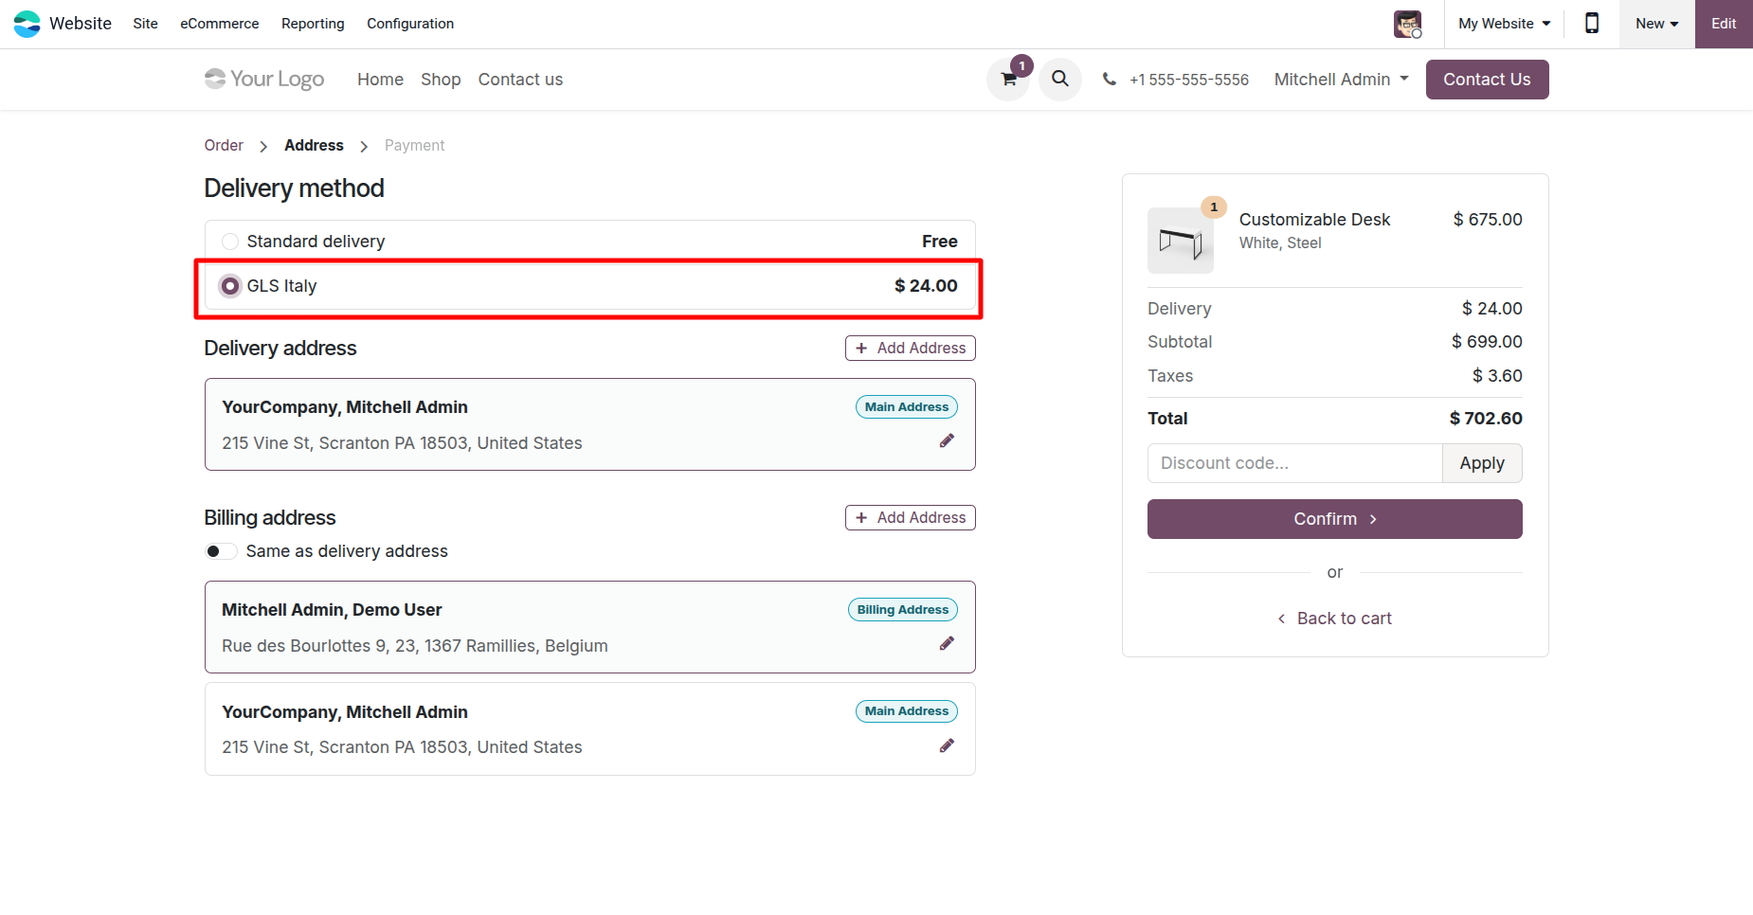Select Standard delivery radio option
This screenshot has height=915, width=1753.
[230, 242]
